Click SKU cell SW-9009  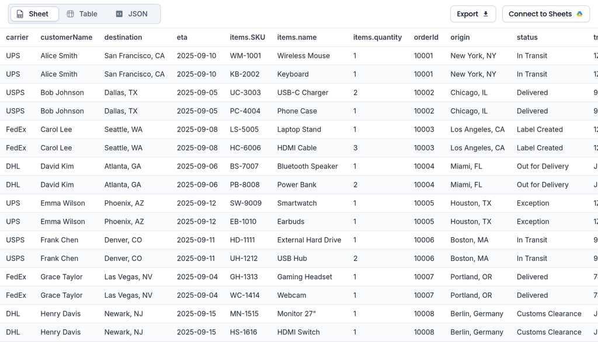[x=246, y=203]
